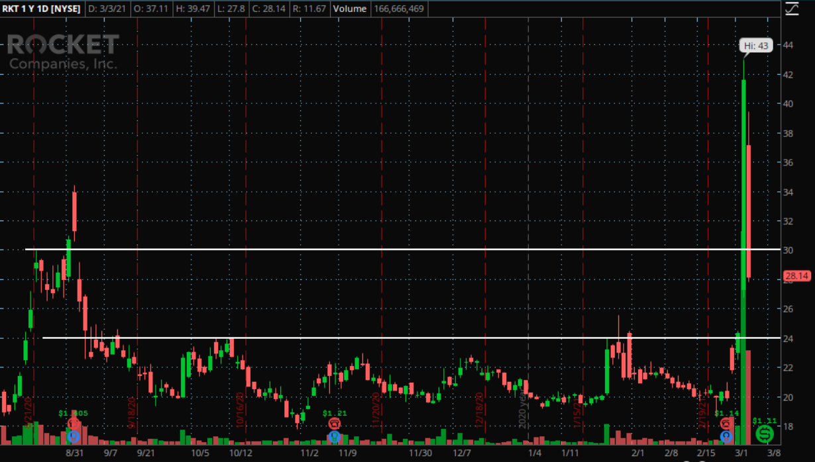Click the $1.21 earnings estimate label
Image resolution: width=815 pixels, height=462 pixels.
click(335, 413)
